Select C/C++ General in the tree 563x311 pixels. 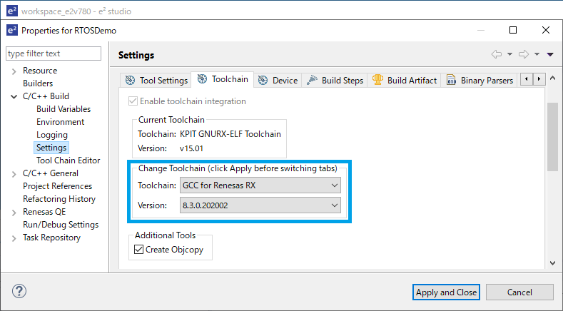click(51, 173)
